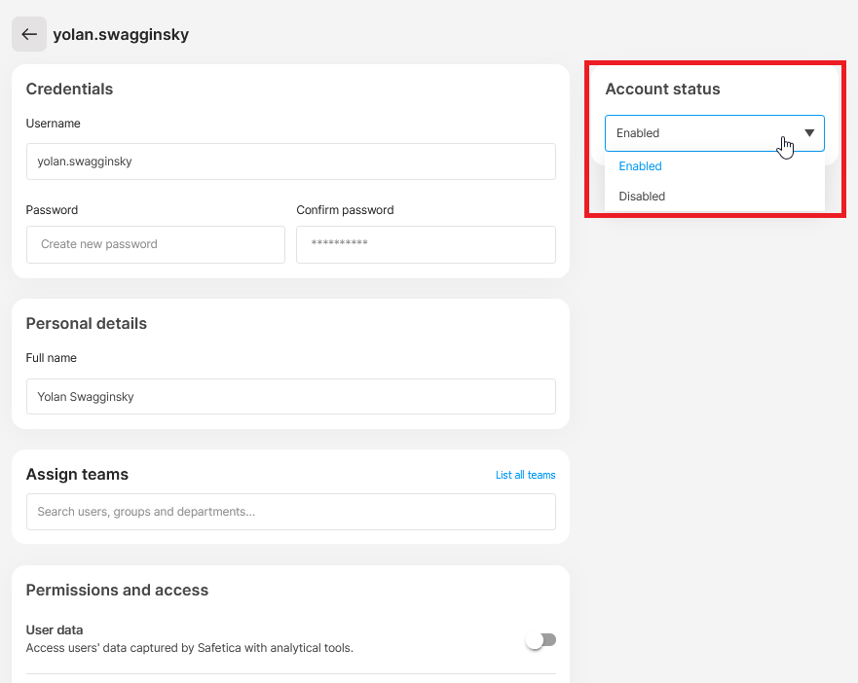Click the Account status heading

coord(662,89)
